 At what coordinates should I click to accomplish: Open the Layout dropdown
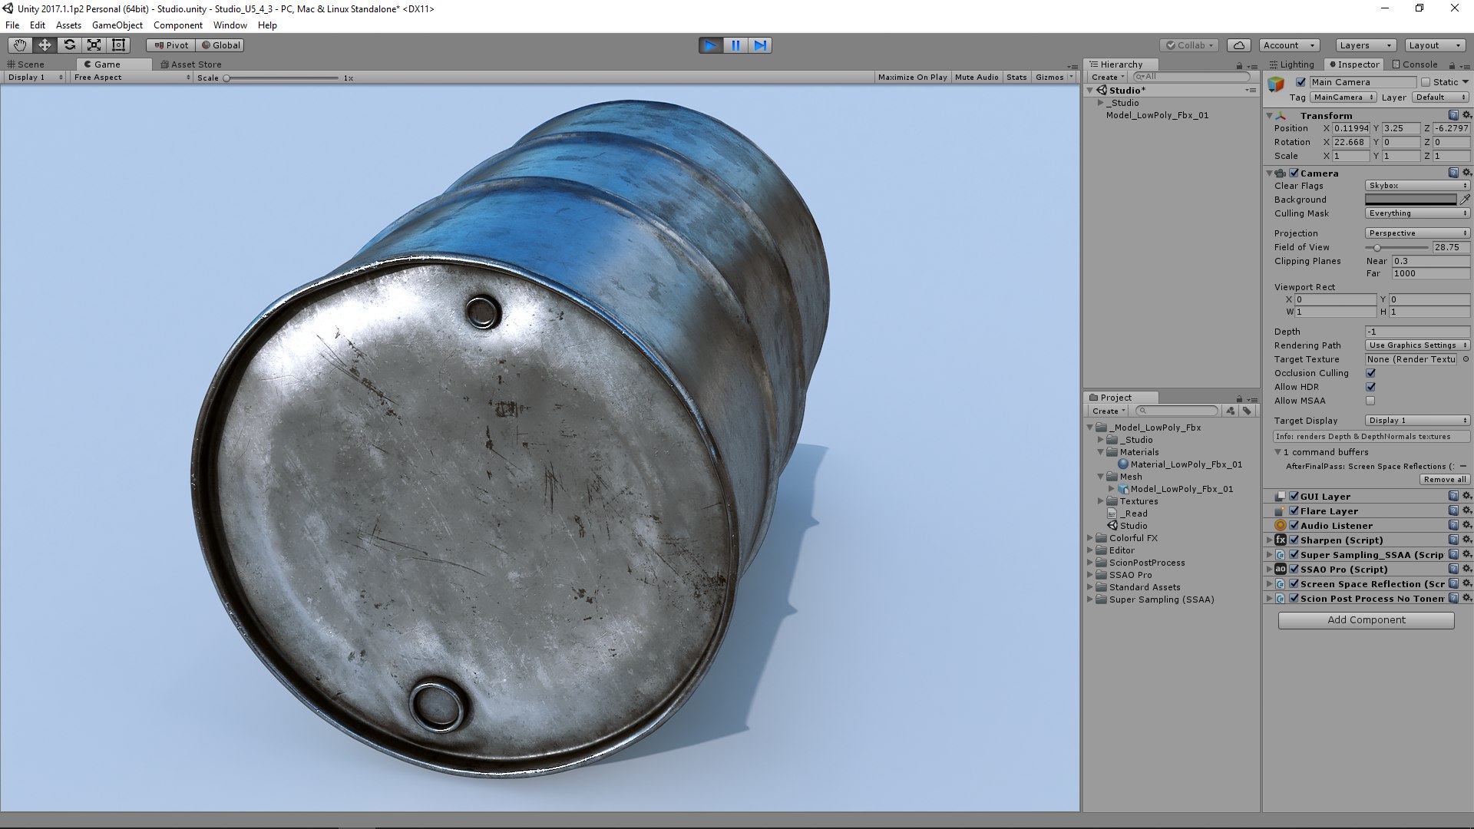(x=1435, y=45)
